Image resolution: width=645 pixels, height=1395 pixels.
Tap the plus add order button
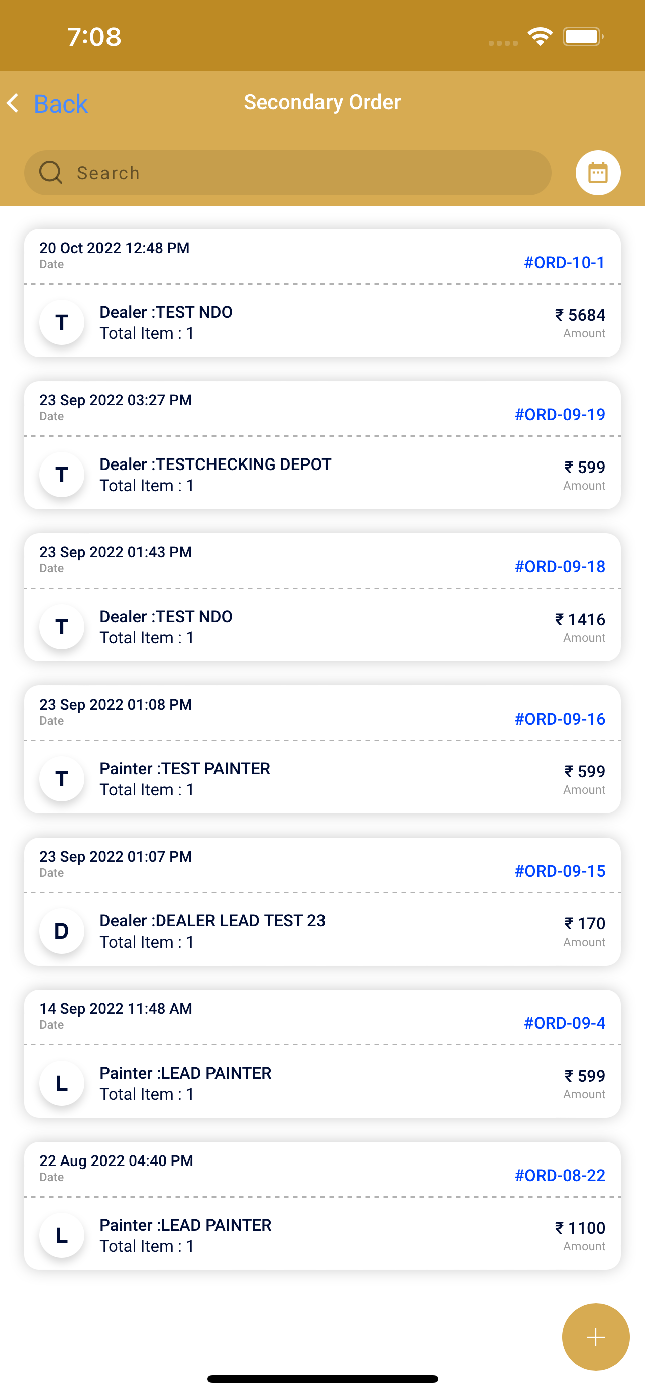(x=596, y=1337)
